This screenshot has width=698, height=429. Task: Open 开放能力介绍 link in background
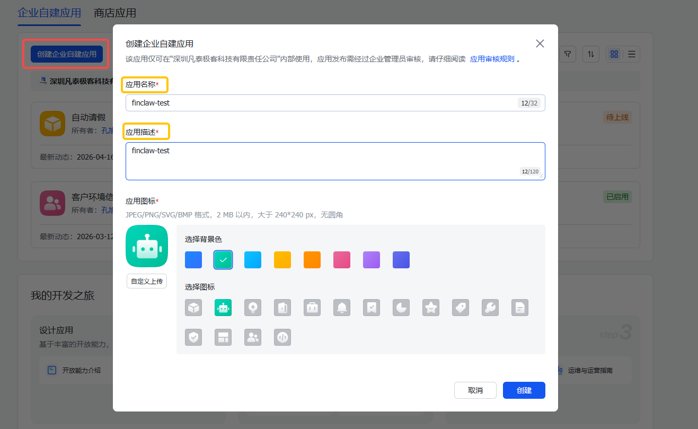(82, 370)
